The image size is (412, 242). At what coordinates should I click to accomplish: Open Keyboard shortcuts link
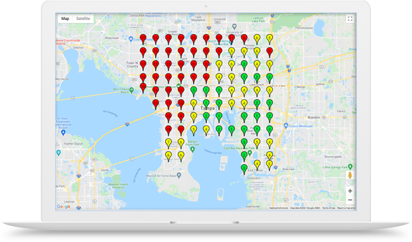[279, 208]
